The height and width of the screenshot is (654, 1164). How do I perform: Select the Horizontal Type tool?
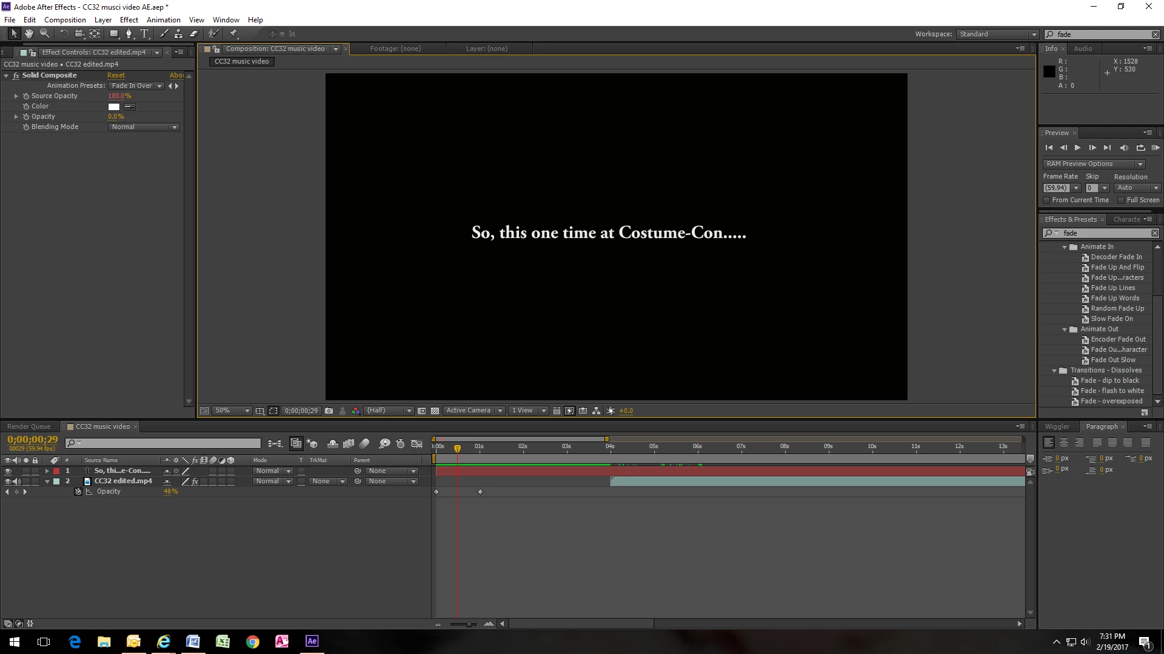click(144, 34)
